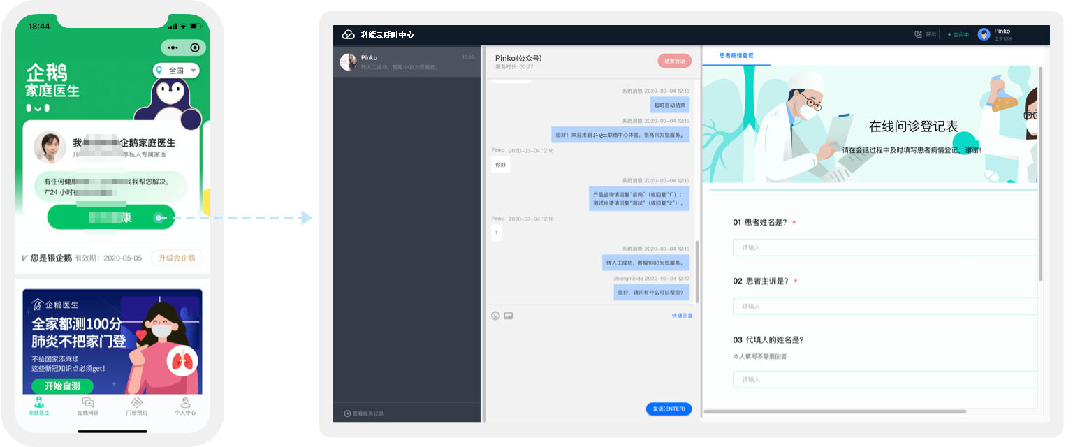Click the 产品咨询请回复 menu message bubble
The width and height of the screenshot is (1080, 447).
pyautogui.click(x=640, y=198)
